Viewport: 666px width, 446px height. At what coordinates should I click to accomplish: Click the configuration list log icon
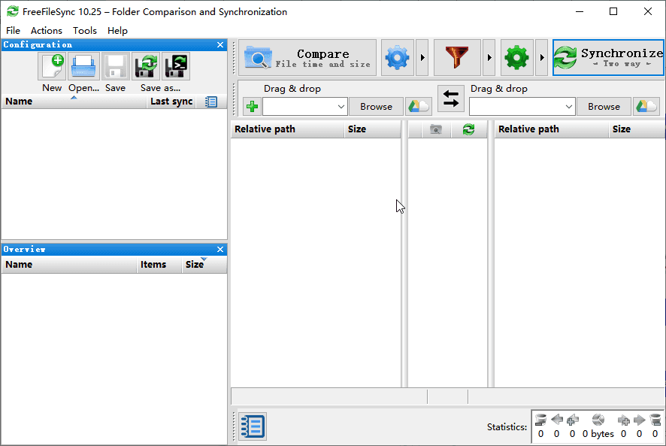(211, 102)
